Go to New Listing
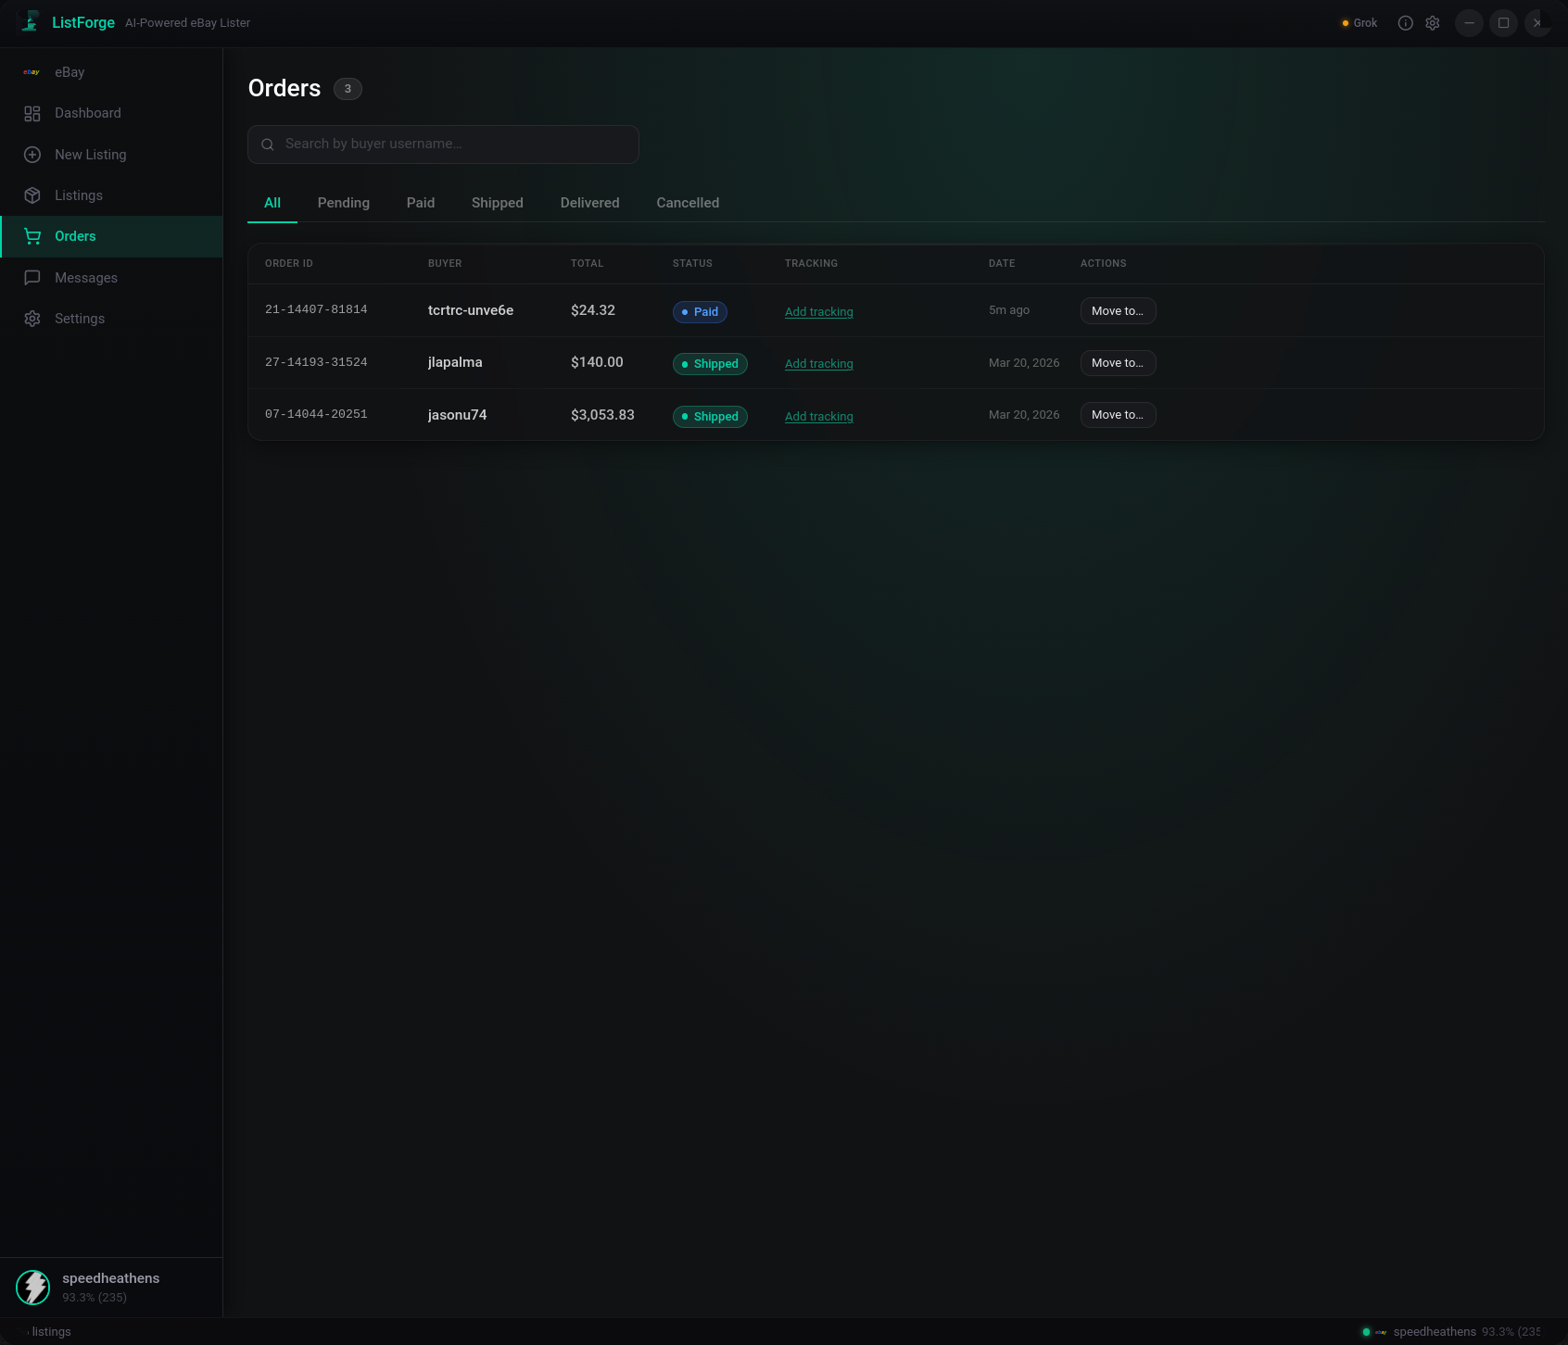1568x1345 pixels. pyautogui.click(x=111, y=155)
